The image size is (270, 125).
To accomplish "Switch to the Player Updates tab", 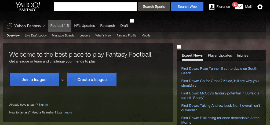I will [x=220, y=56].
